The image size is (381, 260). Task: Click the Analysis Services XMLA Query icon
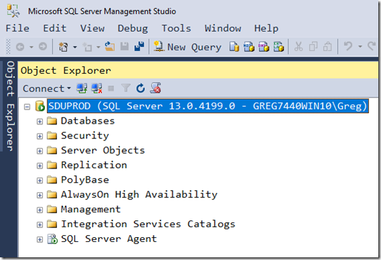click(x=278, y=46)
